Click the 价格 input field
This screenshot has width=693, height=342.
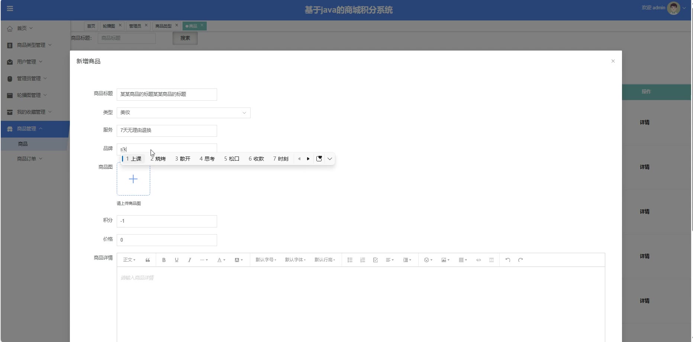pos(167,240)
